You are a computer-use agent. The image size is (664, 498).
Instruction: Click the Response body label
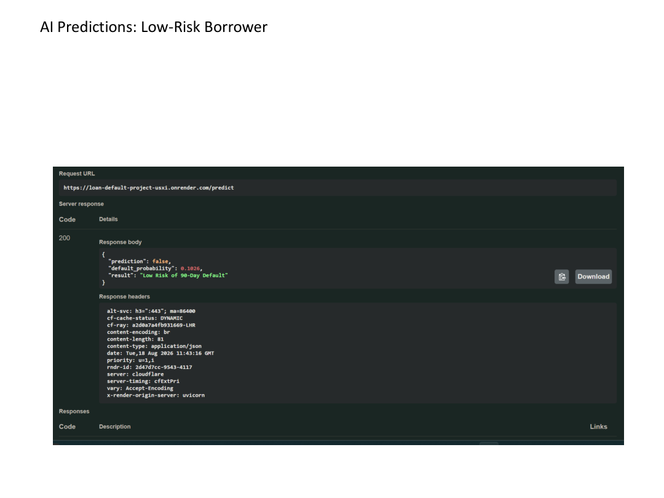pos(121,242)
